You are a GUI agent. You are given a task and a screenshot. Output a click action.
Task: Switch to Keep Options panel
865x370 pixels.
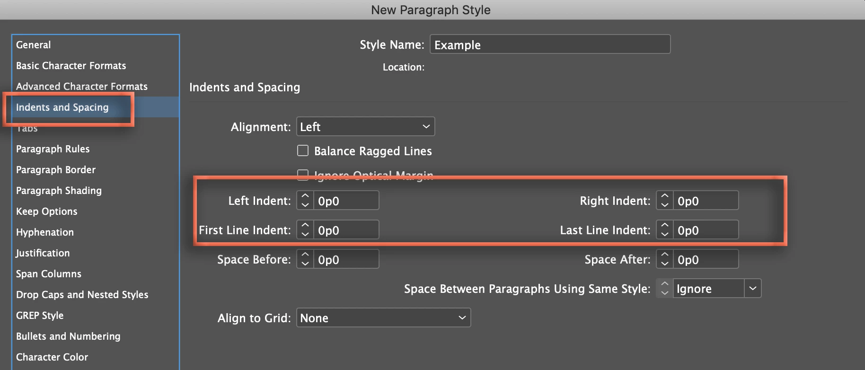click(x=47, y=211)
